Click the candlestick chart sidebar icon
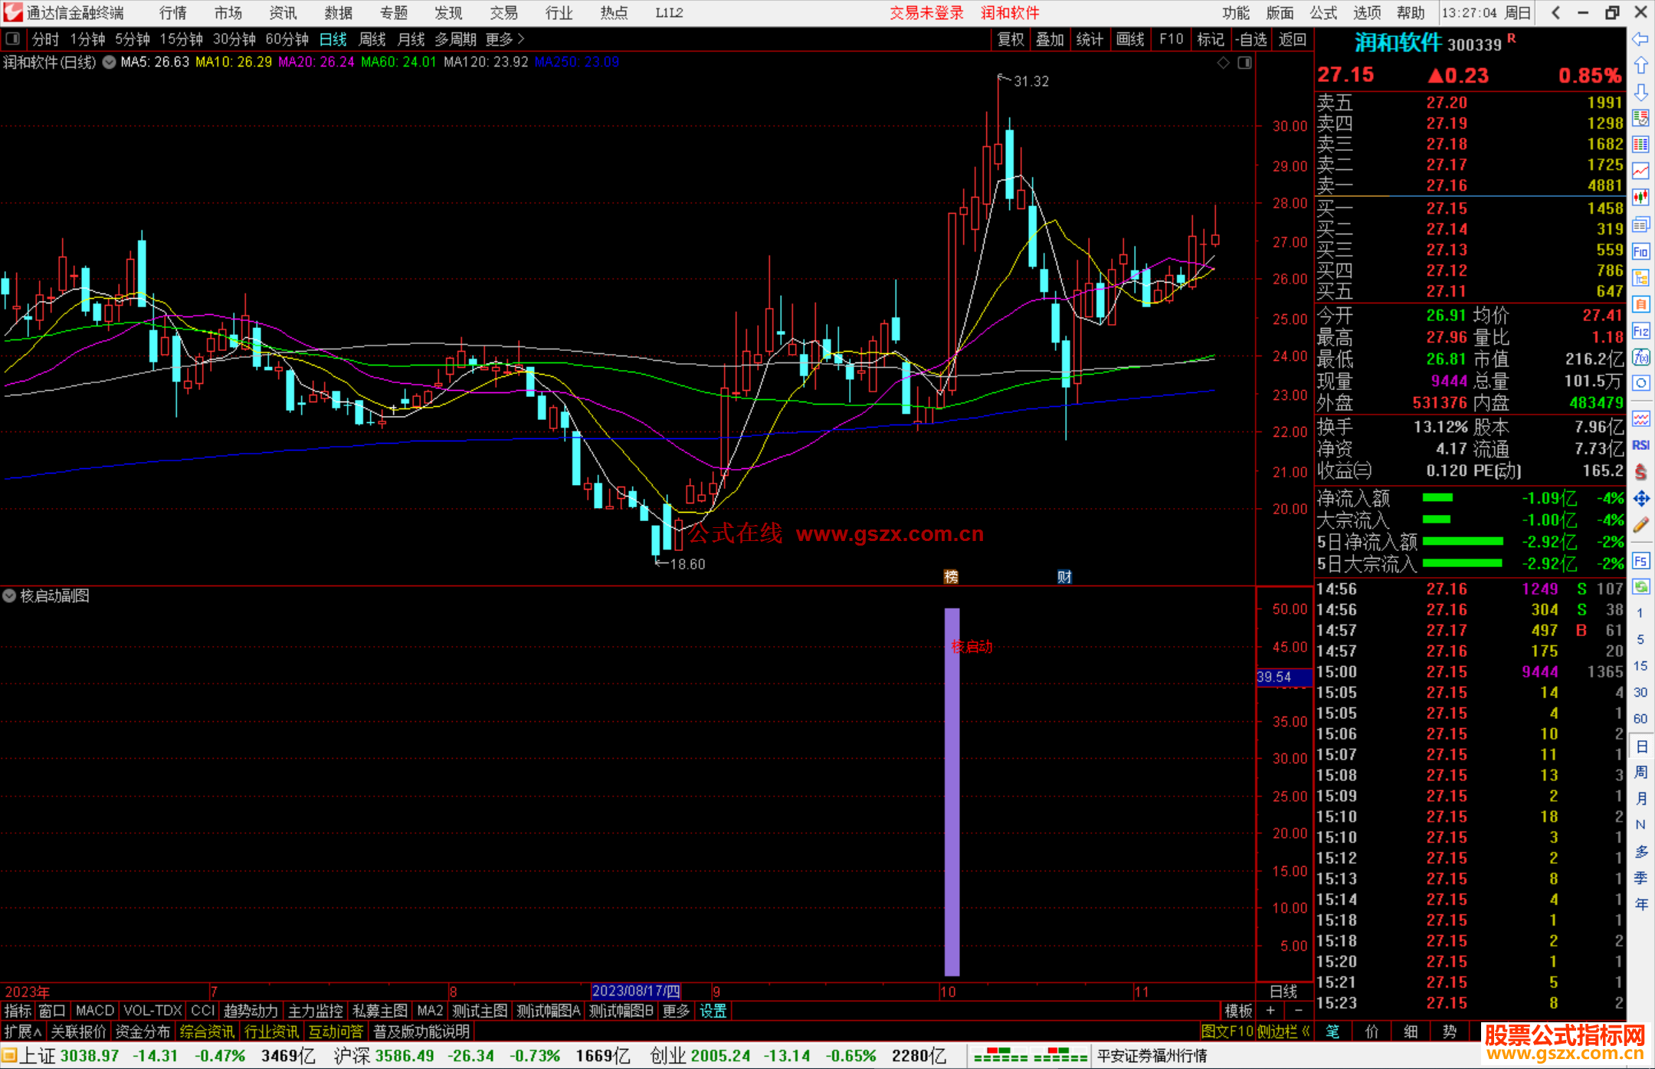1655x1069 pixels. point(1640,198)
